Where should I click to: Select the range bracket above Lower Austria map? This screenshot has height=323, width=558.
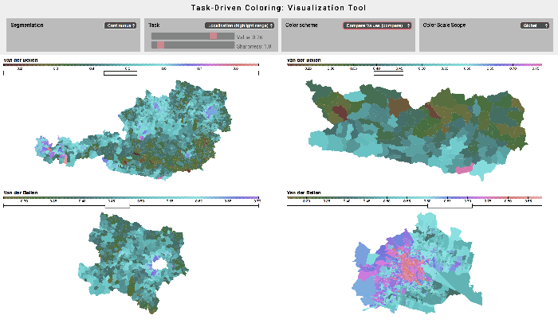coord(116,205)
